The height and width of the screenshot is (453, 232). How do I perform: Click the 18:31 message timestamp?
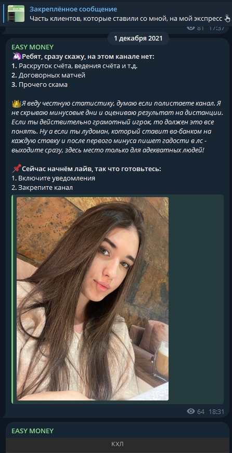(x=216, y=412)
